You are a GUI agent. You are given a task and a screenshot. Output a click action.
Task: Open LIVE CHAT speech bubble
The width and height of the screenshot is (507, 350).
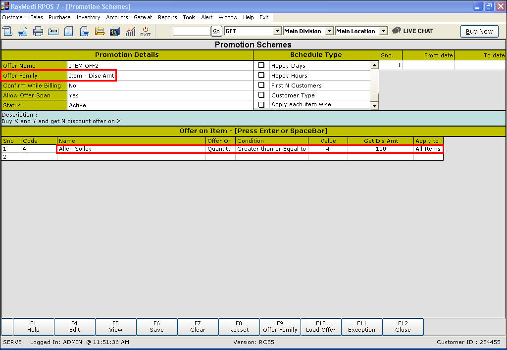pyautogui.click(x=412, y=31)
